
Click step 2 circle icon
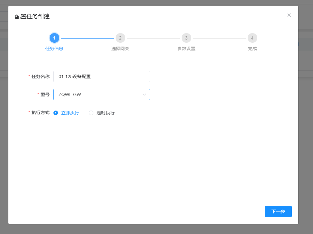120,38
